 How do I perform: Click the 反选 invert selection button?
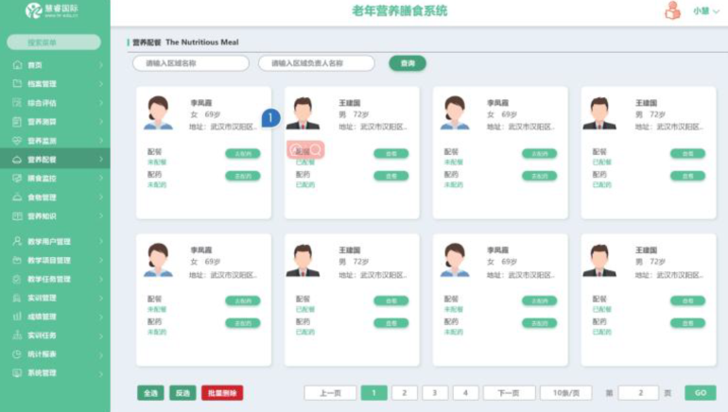pos(182,392)
